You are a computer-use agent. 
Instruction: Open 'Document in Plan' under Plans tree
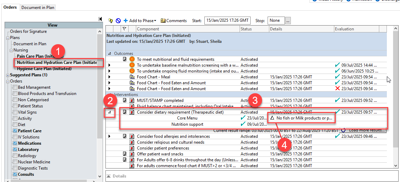pyautogui.click(x=30, y=44)
